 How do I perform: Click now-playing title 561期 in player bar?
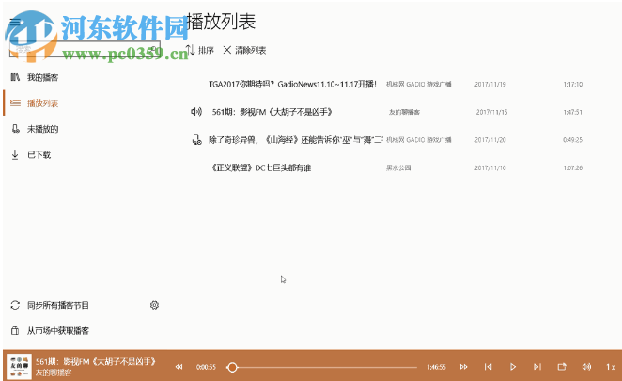click(96, 361)
